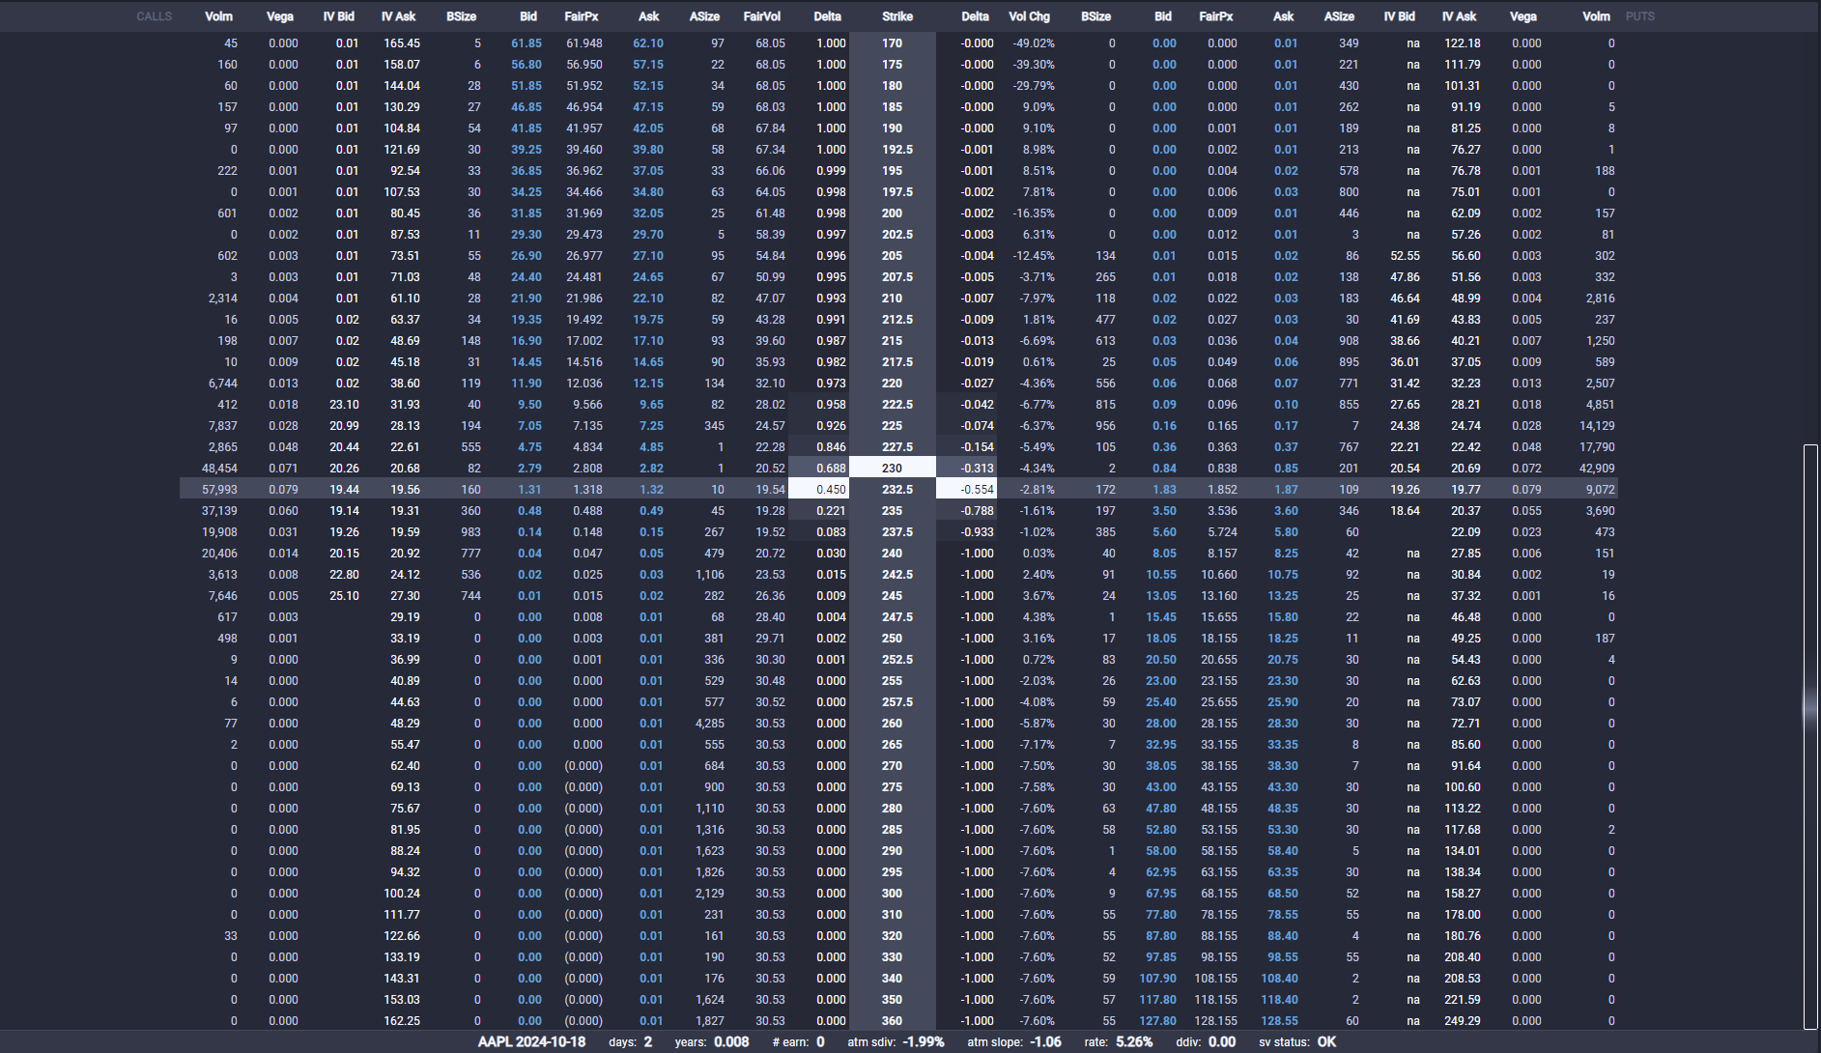Click the PUTS side label
Viewport: 1821px width, 1053px height.
click(1639, 16)
